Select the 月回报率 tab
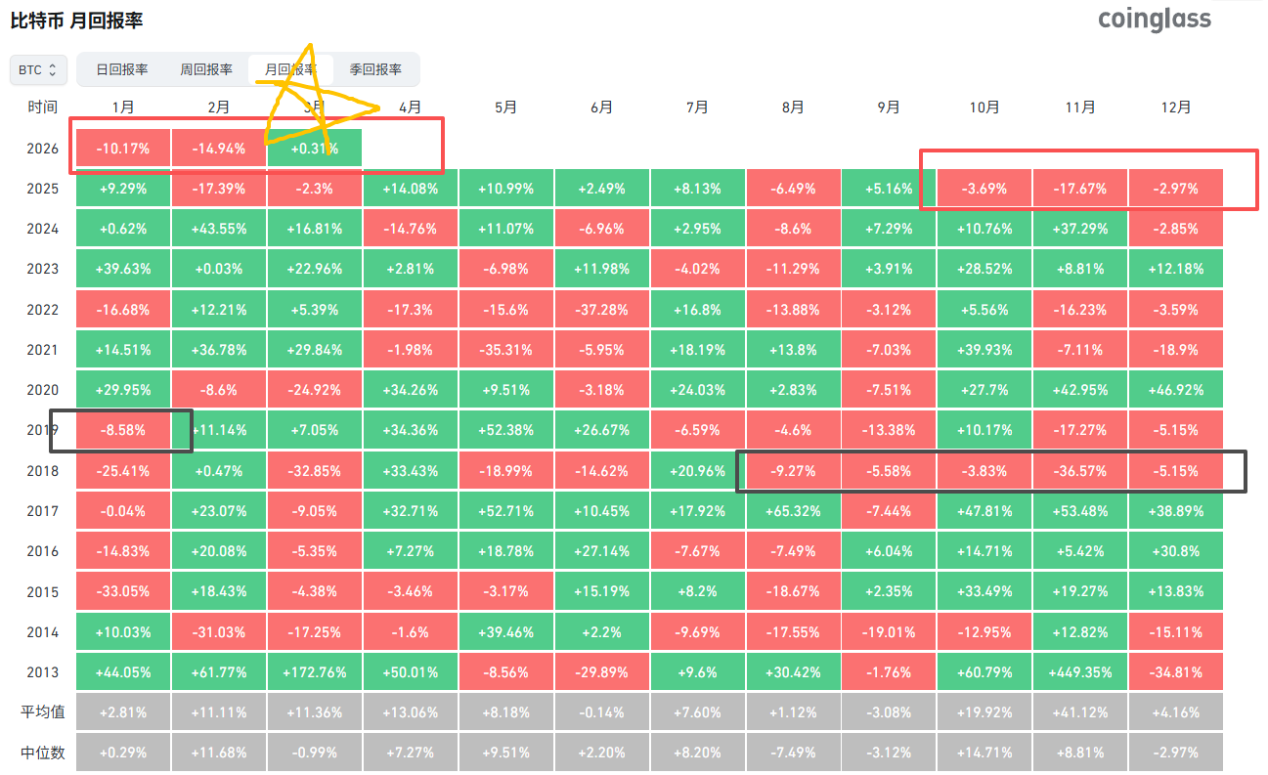 coord(290,70)
